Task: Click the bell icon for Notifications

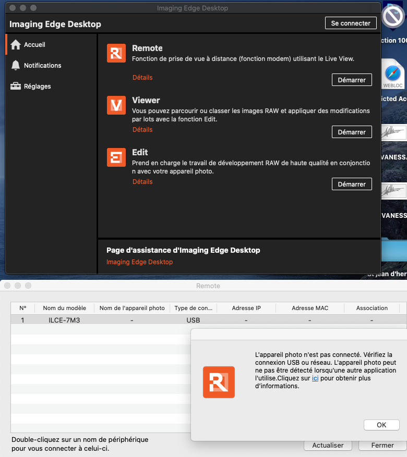Action: point(16,65)
